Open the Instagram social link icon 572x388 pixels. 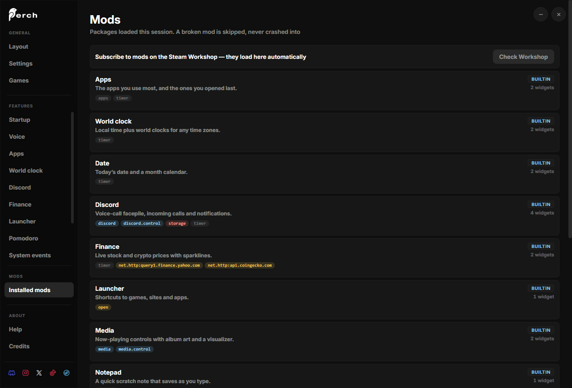pyautogui.click(x=25, y=373)
